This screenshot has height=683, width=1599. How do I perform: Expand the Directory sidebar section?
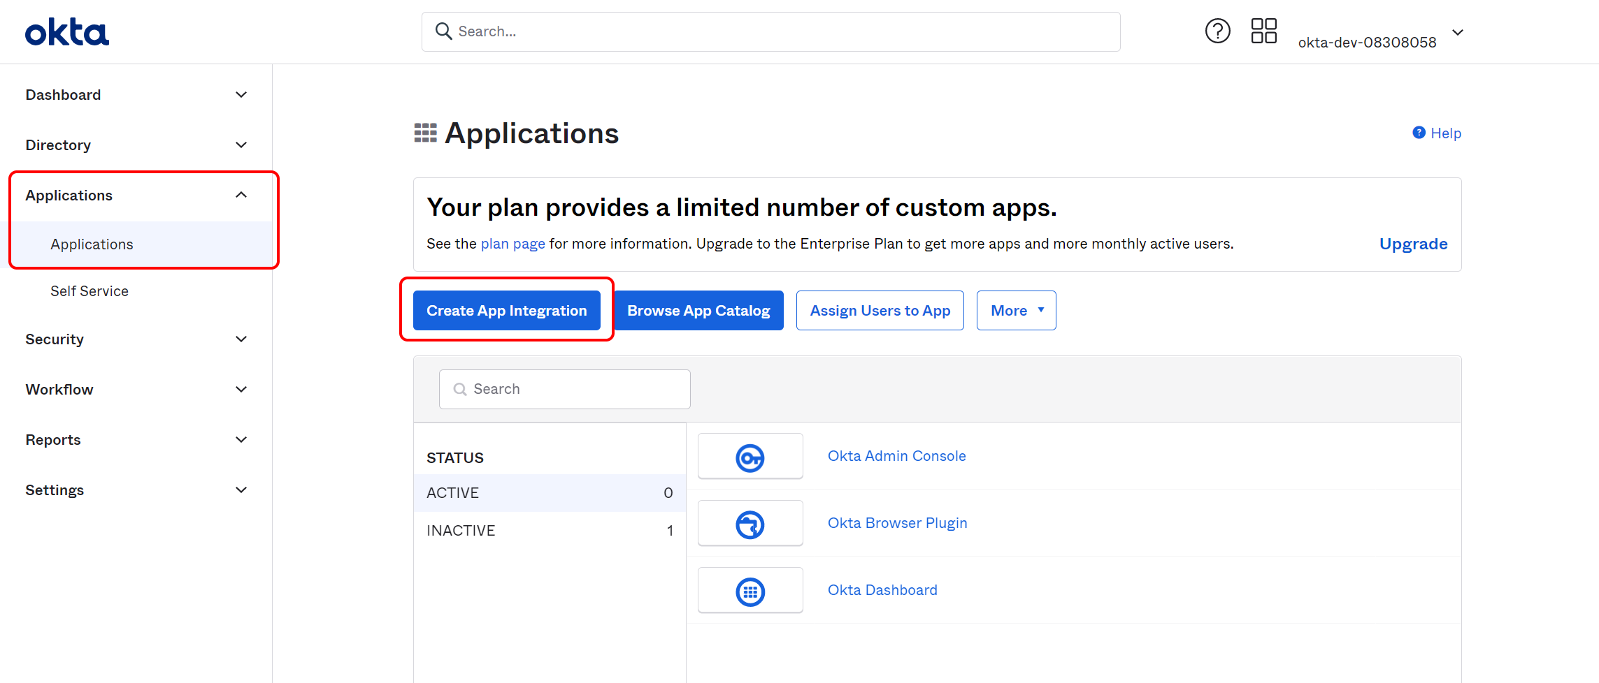(136, 145)
